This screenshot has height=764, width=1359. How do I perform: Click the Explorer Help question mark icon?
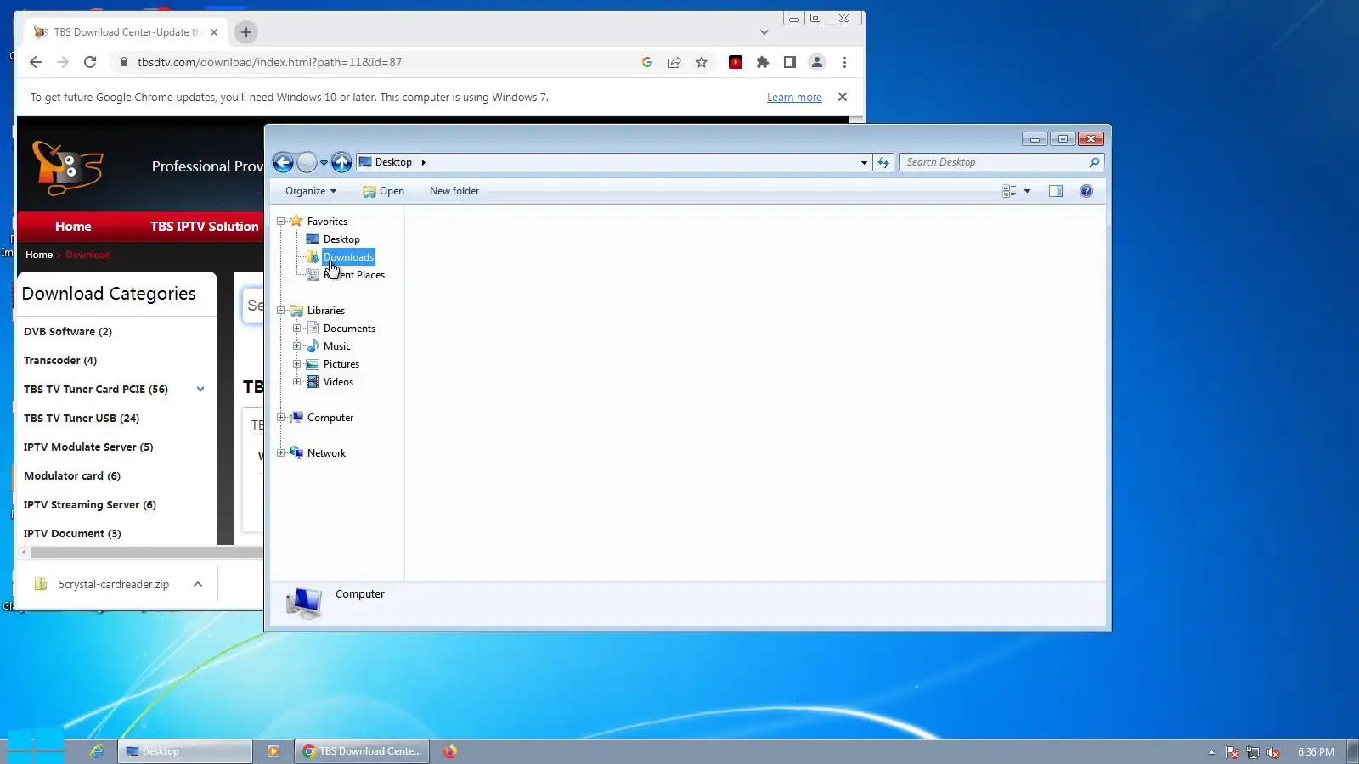tap(1086, 191)
